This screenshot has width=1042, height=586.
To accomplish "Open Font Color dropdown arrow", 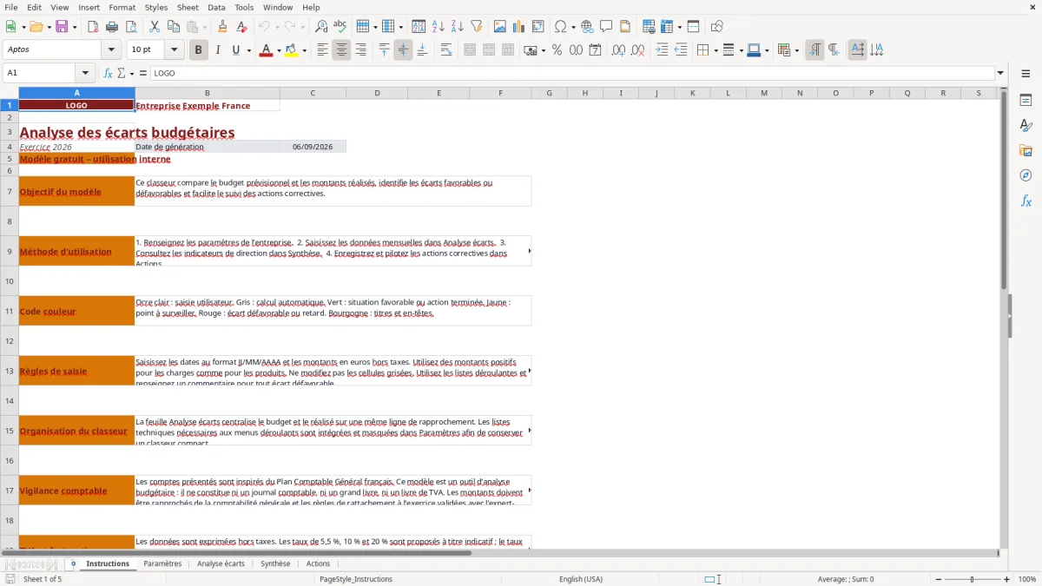I will coord(278,50).
